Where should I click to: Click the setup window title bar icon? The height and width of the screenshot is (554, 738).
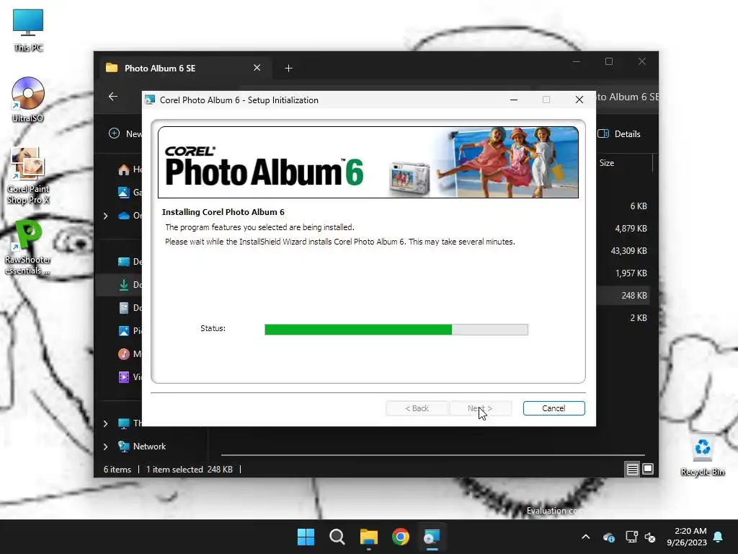tap(150, 100)
